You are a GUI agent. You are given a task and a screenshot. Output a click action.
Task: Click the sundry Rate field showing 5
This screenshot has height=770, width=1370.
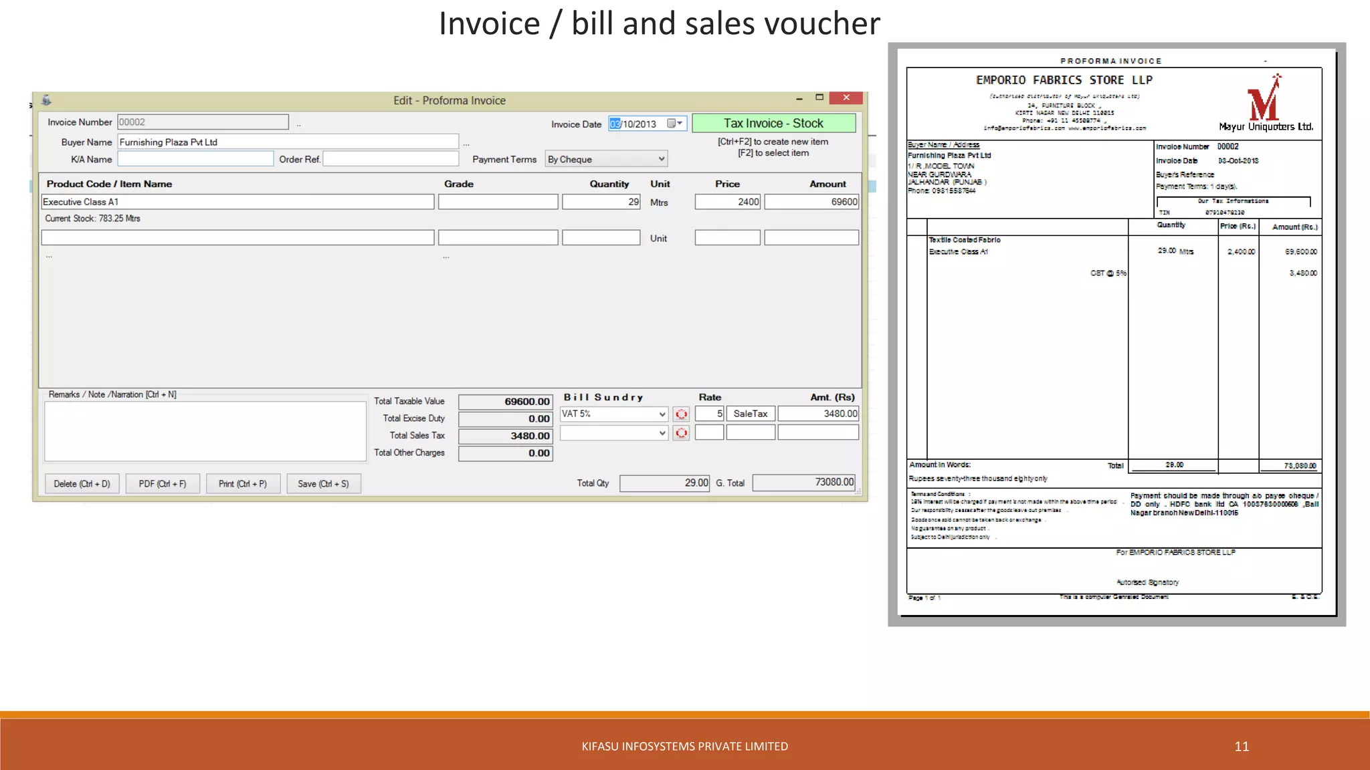[x=709, y=414]
